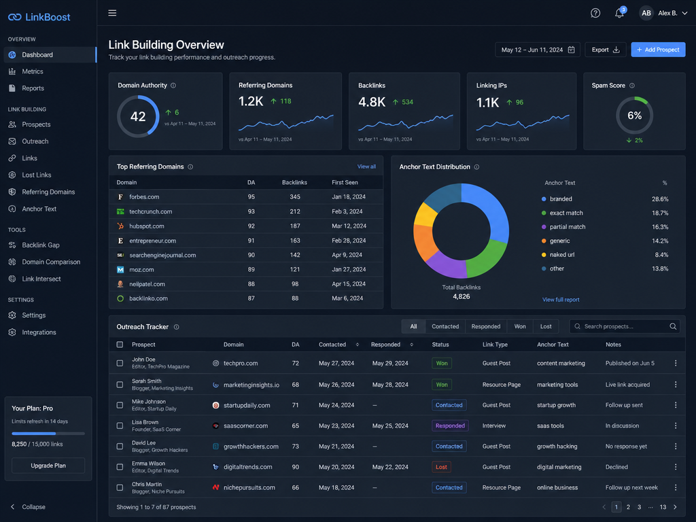Click the Domain Comparison tool icon

click(x=12, y=262)
